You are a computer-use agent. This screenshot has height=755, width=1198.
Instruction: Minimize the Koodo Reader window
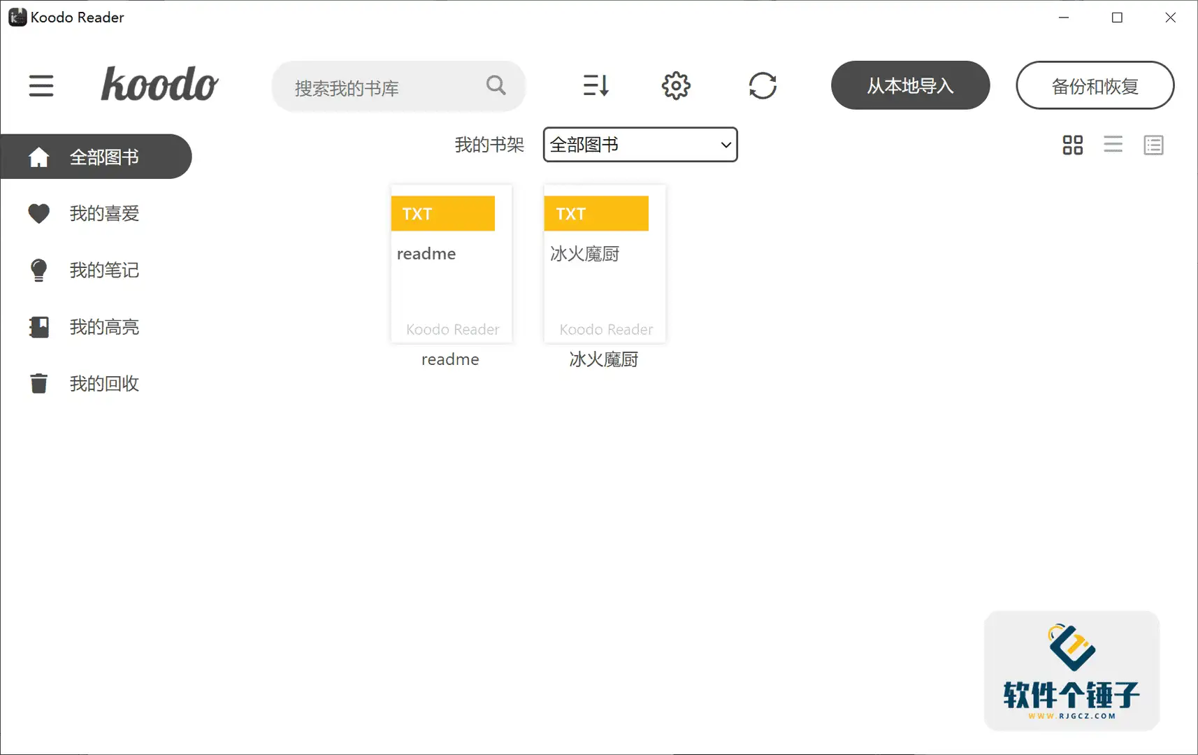tap(1064, 17)
